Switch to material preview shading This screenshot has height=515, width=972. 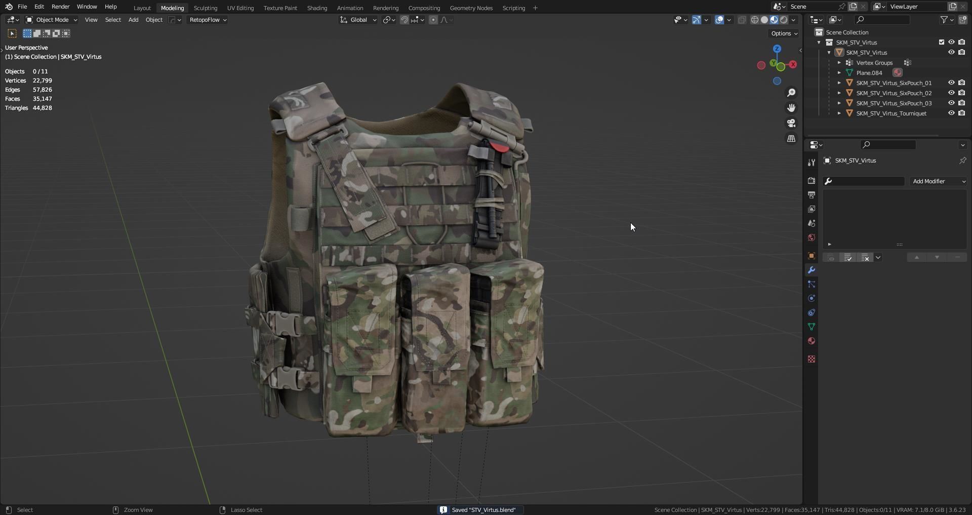tap(774, 20)
